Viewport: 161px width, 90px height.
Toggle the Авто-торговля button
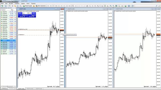pos(41,6)
